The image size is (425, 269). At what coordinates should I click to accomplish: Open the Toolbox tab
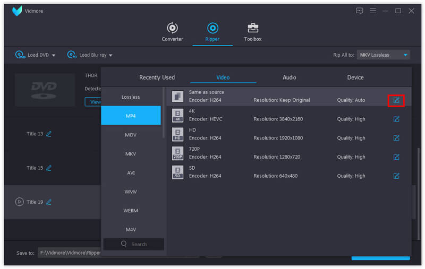tap(252, 32)
